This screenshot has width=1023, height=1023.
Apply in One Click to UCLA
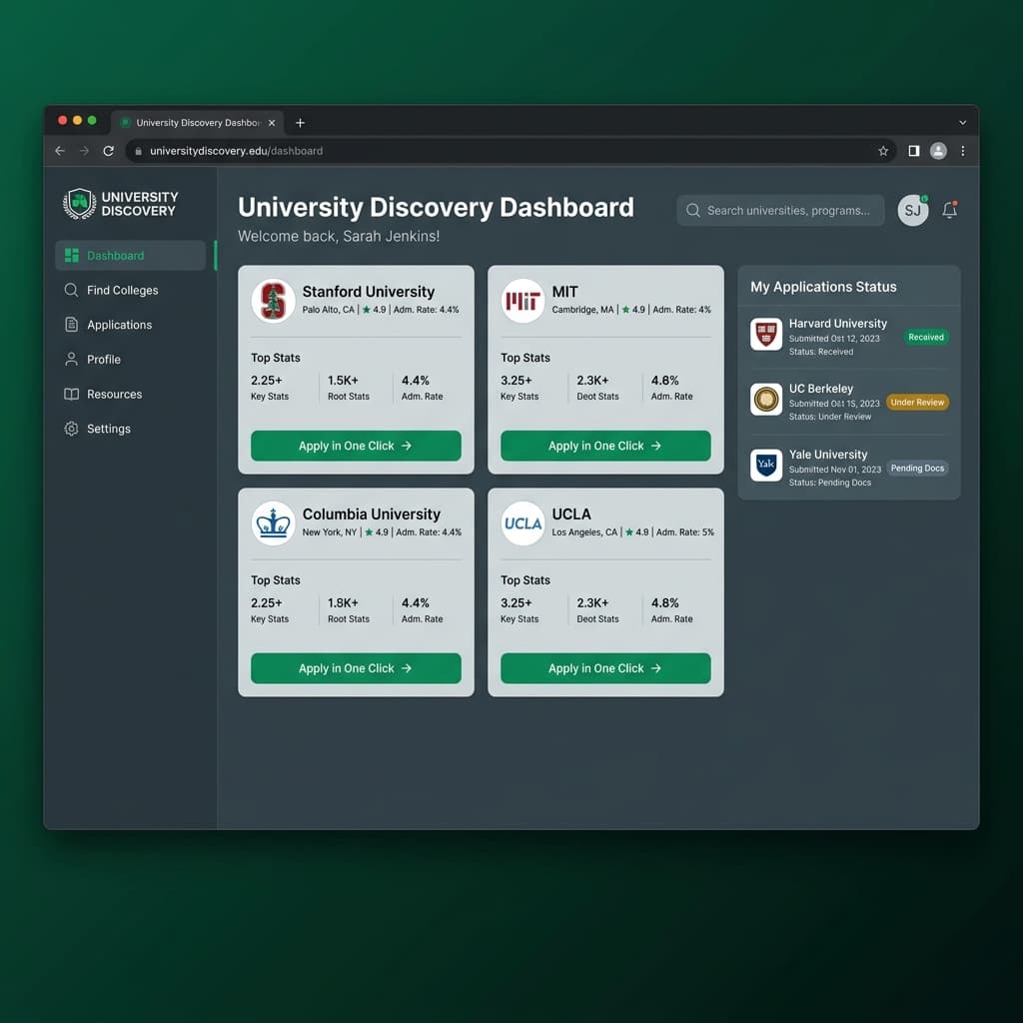[605, 668]
